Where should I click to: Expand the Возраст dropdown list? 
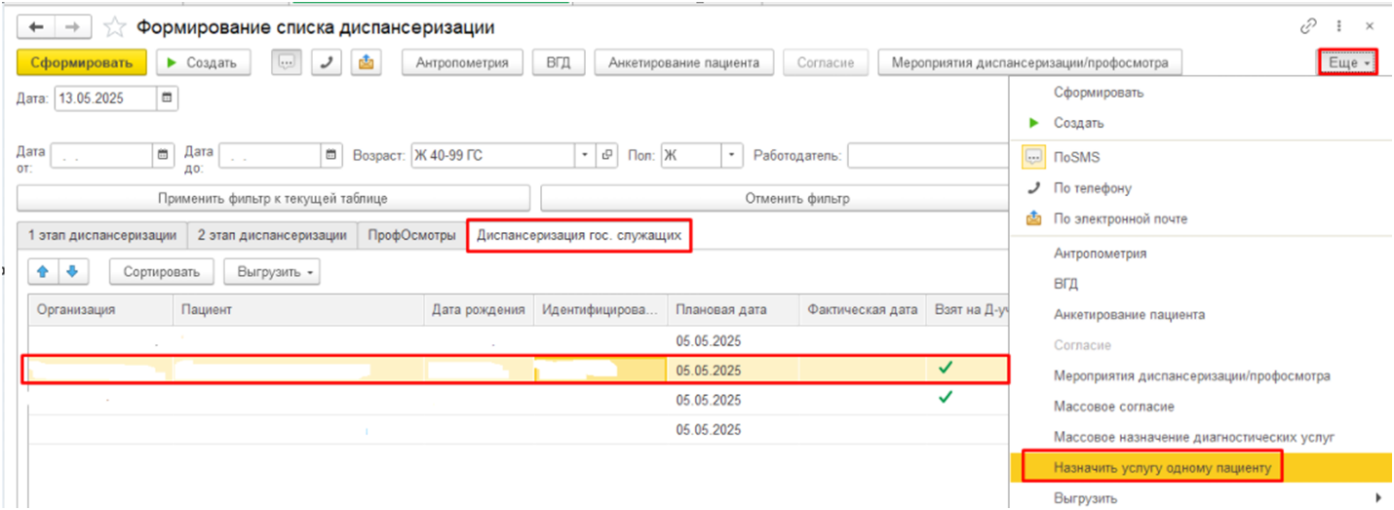(x=585, y=156)
